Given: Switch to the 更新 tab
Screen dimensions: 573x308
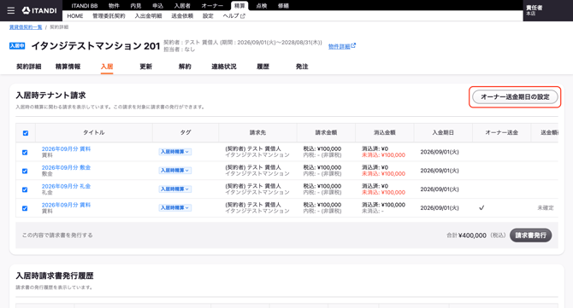Looking at the screenshot, I should click(x=145, y=67).
